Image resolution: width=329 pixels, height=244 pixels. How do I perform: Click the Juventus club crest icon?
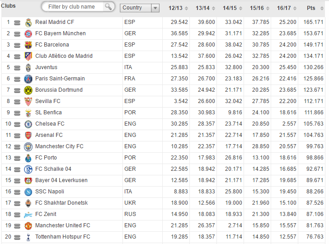(x=28, y=67)
